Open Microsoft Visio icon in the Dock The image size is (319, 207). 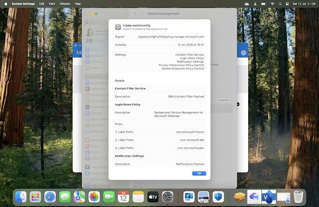(269, 197)
